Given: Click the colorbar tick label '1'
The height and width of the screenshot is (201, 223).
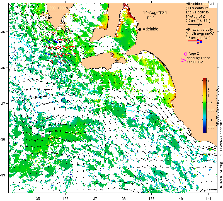Looking at the screenshot, I should click(209, 95).
